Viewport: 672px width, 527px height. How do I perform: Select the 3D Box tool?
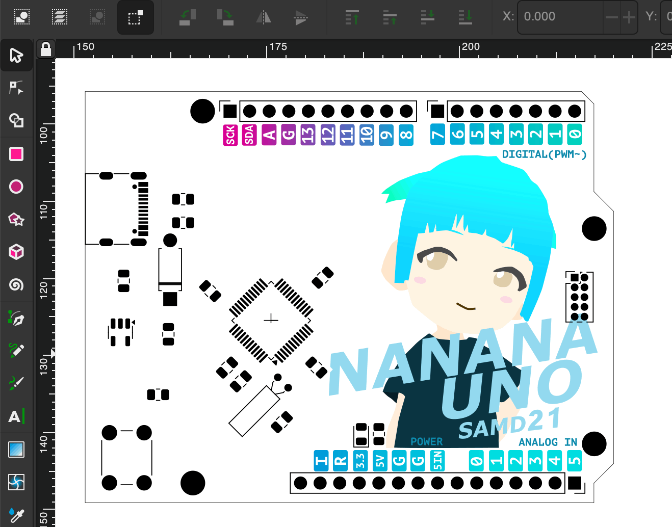click(16, 252)
